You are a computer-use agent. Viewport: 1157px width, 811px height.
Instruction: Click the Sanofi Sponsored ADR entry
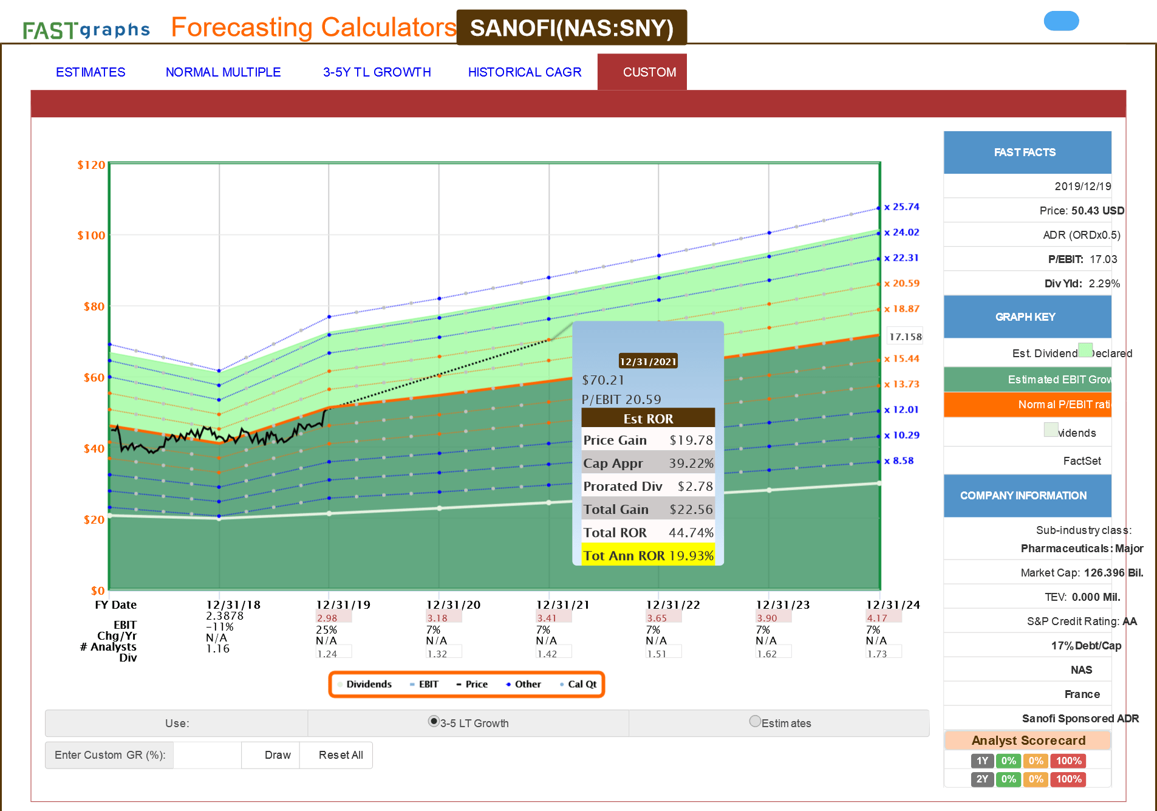point(1080,719)
